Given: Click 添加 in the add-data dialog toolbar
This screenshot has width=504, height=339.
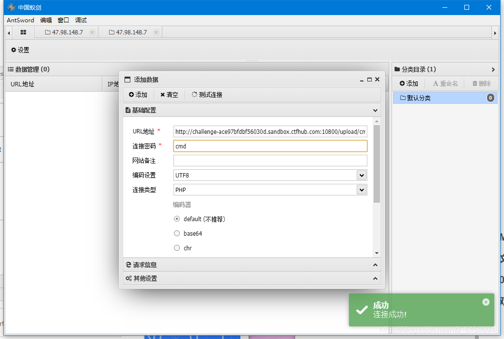Looking at the screenshot, I should click(x=138, y=95).
